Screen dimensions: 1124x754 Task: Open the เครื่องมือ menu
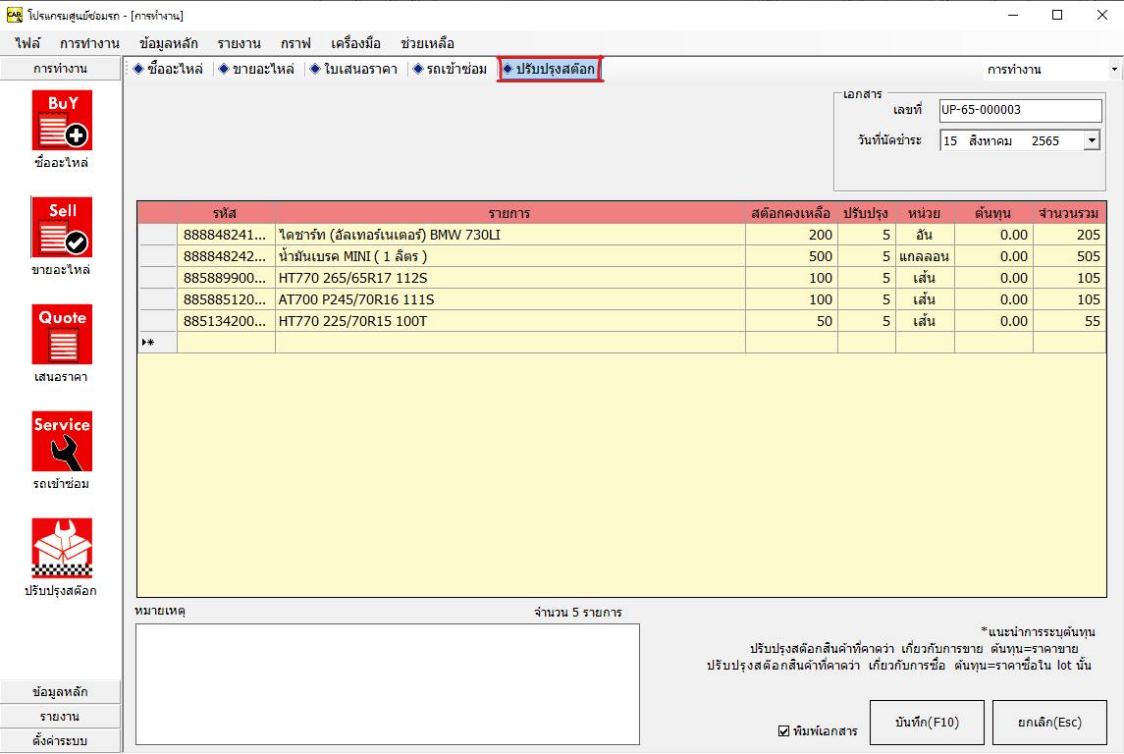(x=355, y=43)
